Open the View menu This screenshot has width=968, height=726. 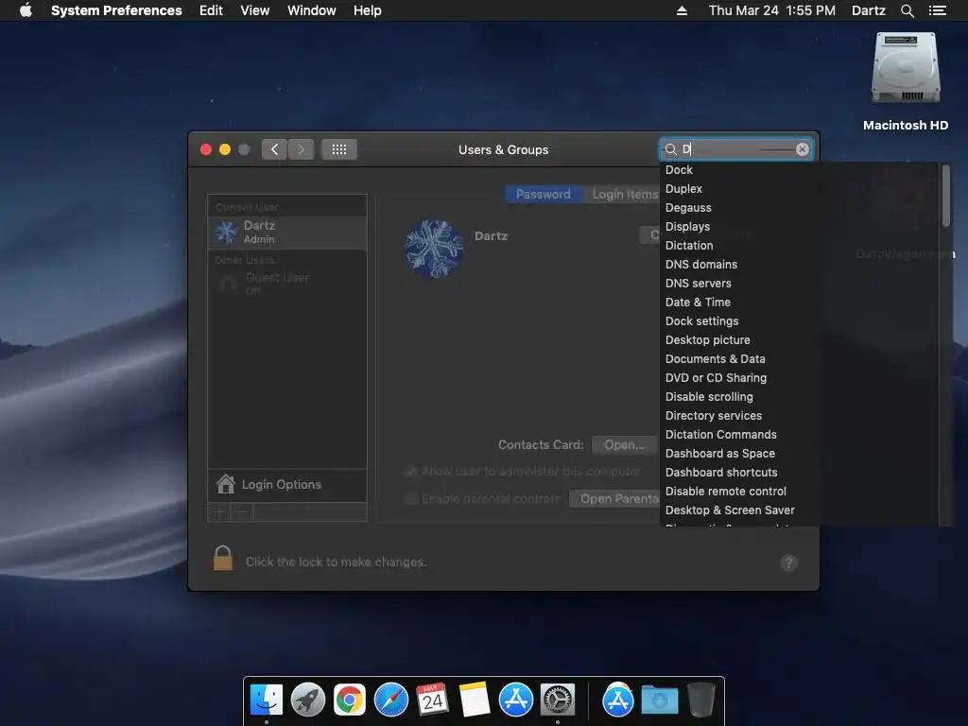255,10
